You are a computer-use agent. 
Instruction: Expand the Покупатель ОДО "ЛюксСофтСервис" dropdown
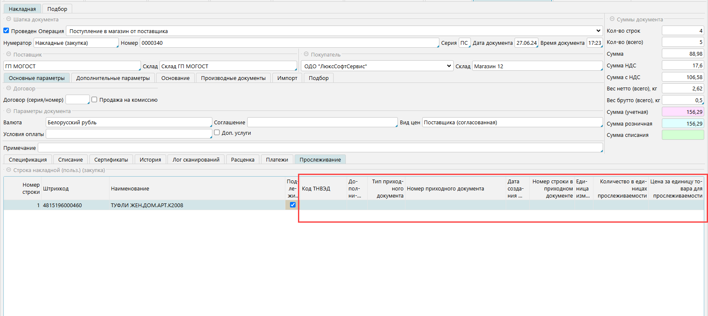pos(449,66)
